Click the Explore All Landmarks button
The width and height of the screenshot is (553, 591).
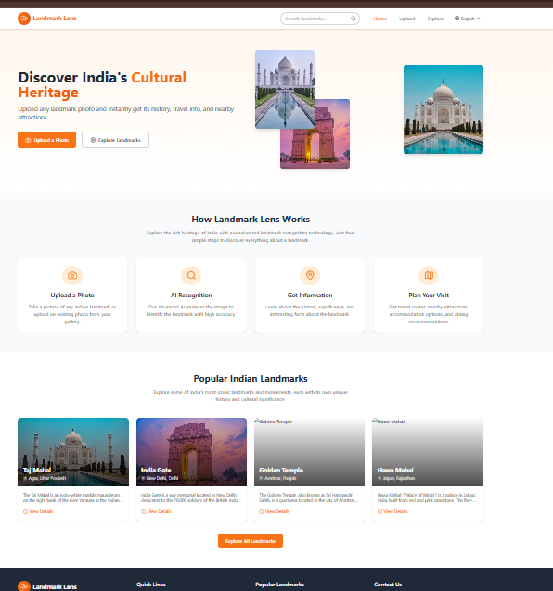(251, 541)
